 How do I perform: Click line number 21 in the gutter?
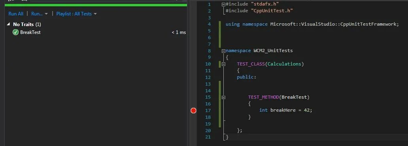coord(208,137)
